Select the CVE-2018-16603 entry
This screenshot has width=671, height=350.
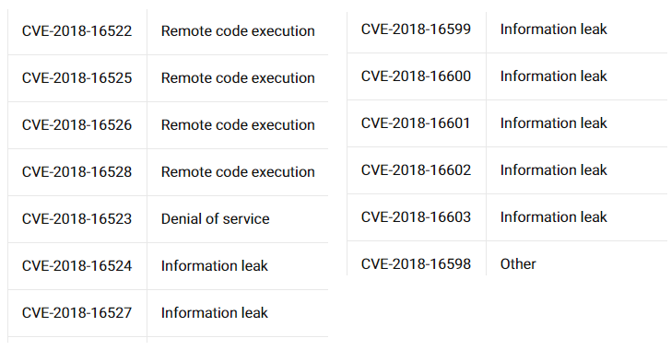coord(416,217)
